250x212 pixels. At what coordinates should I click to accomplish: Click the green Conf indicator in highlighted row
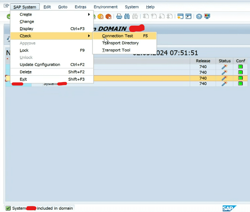pyautogui.click(x=240, y=78)
